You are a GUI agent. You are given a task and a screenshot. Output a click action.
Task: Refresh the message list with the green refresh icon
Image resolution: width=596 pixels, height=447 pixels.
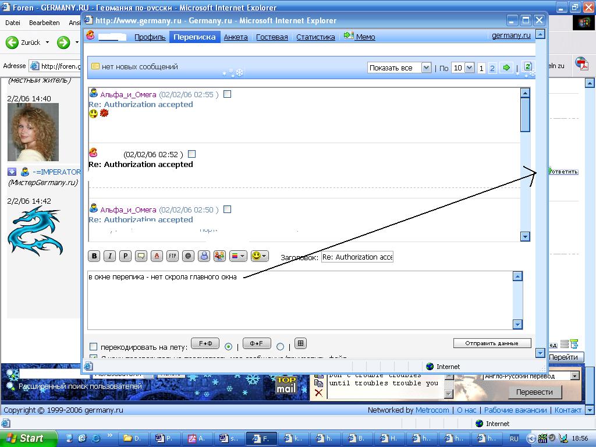point(528,66)
